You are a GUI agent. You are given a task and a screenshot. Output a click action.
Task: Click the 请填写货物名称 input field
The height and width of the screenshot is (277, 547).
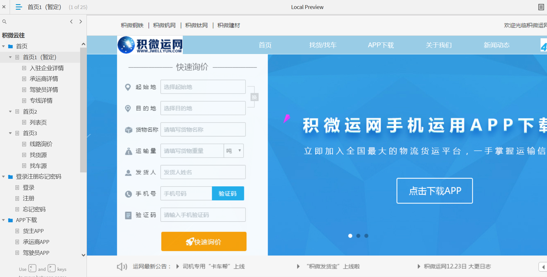[x=203, y=129]
